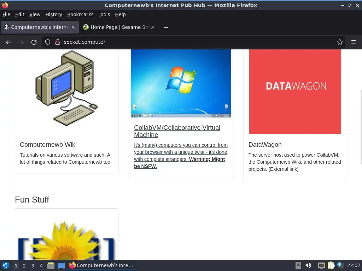Maximize the Firefox window

[350, 5]
